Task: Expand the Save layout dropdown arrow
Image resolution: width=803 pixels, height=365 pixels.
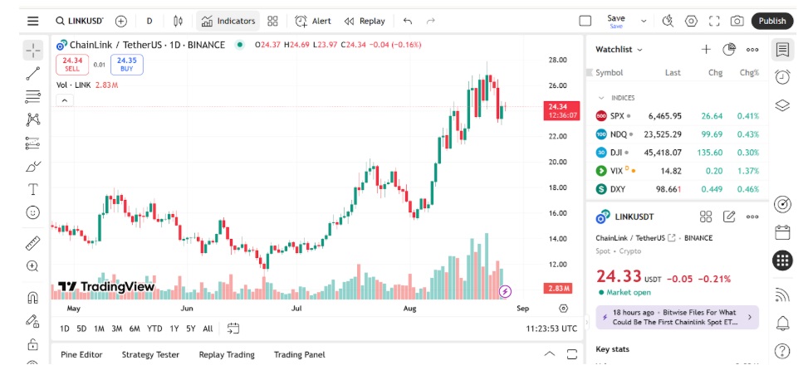Action: click(644, 21)
